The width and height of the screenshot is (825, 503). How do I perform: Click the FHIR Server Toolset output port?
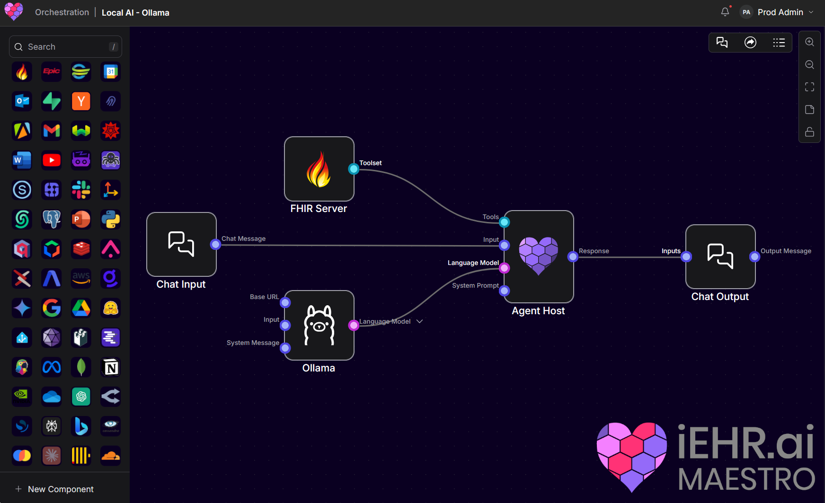coord(354,169)
